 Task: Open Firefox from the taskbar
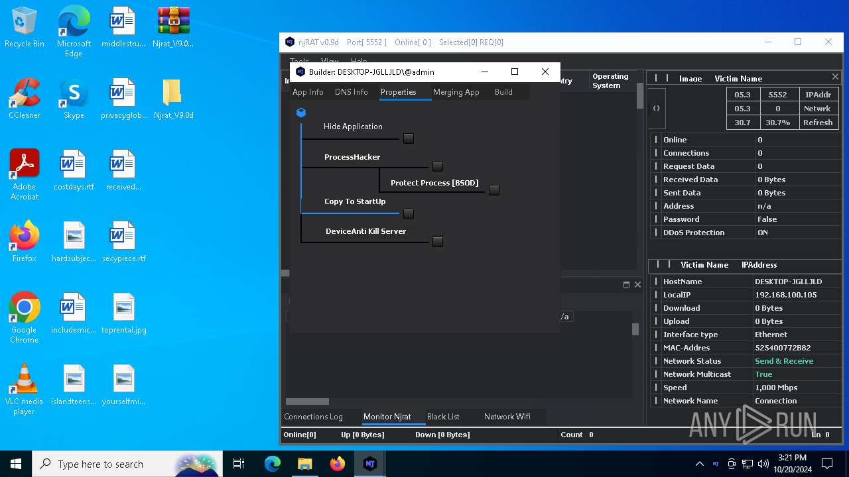pos(338,464)
